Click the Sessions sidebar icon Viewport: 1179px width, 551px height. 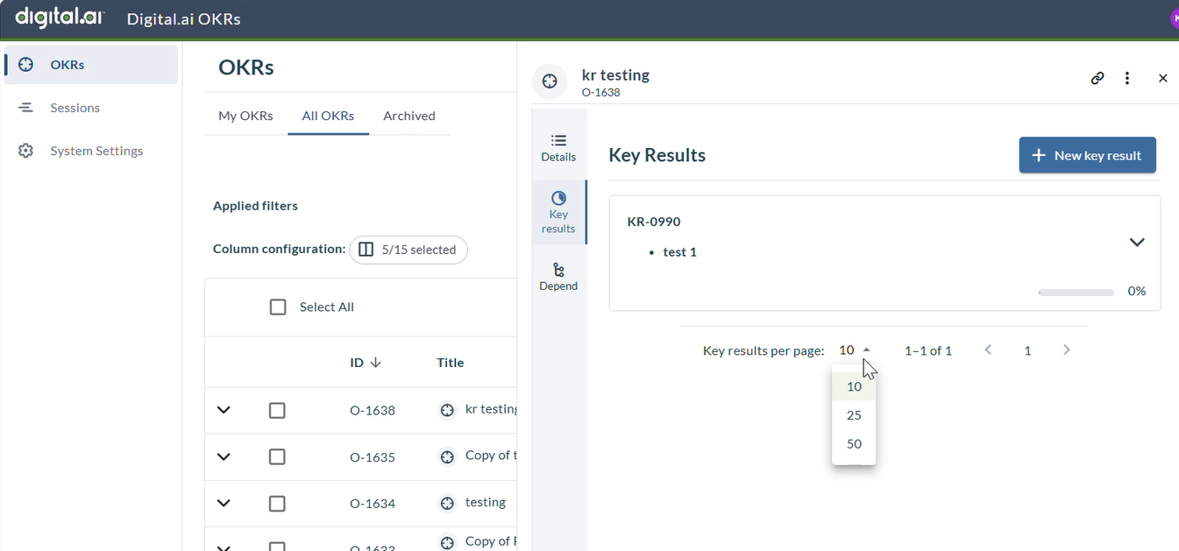(x=26, y=108)
